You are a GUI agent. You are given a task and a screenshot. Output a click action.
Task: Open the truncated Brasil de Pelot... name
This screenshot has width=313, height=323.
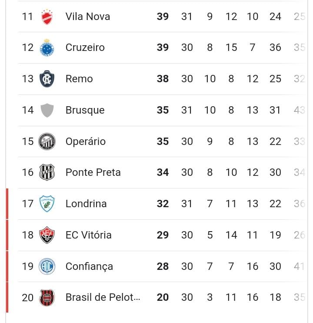coord(103,297)
